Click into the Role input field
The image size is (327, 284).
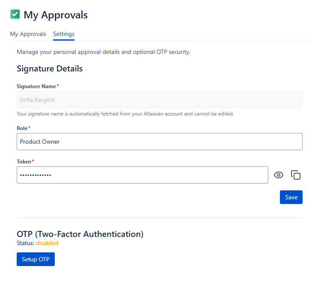(159, 142)
